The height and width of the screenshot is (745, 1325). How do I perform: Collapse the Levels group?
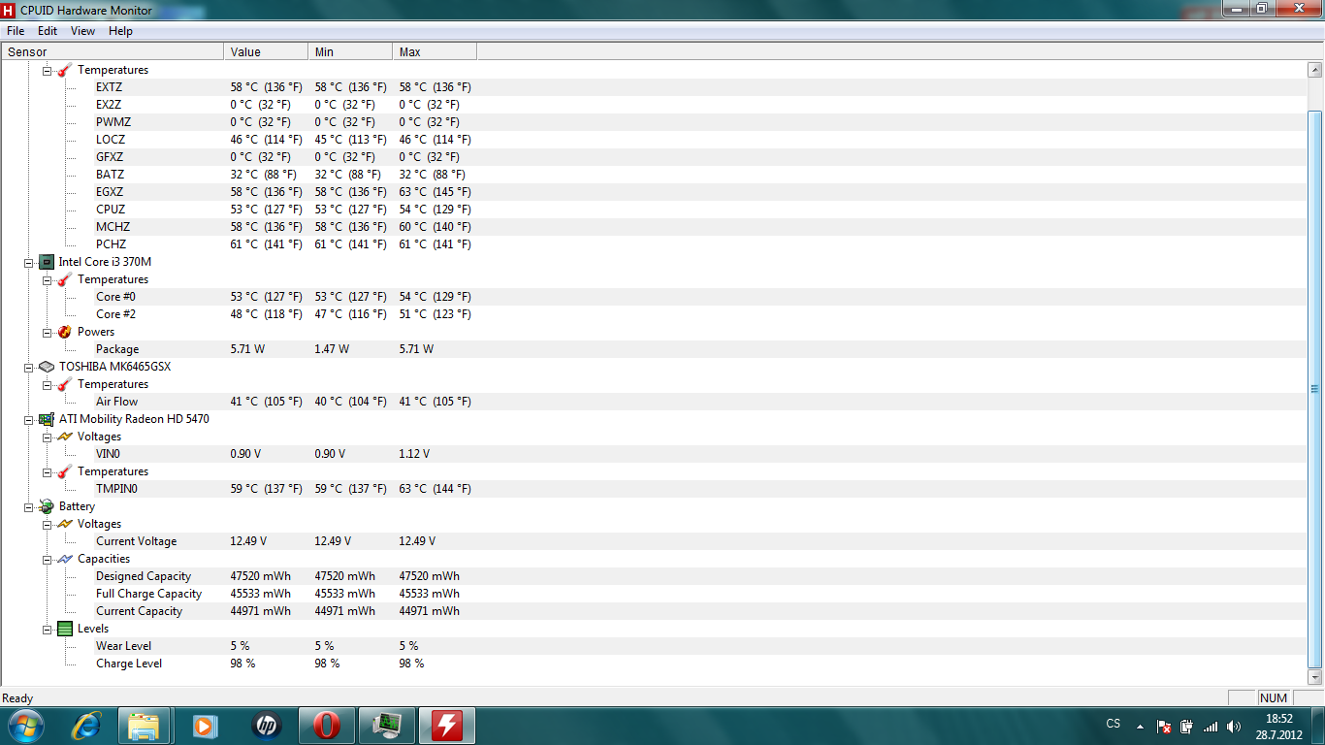[x=47, y=629]
